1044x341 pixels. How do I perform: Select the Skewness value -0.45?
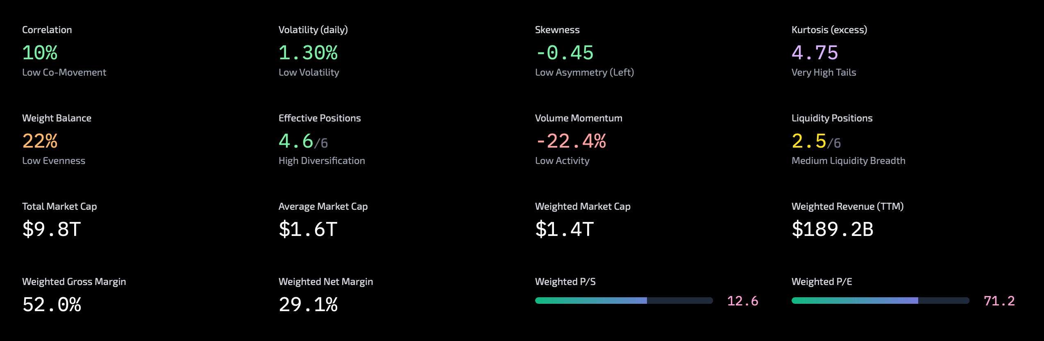pos(564,53)
